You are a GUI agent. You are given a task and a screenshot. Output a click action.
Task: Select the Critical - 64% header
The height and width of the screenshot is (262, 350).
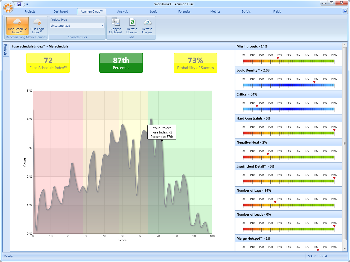[288, 94]
